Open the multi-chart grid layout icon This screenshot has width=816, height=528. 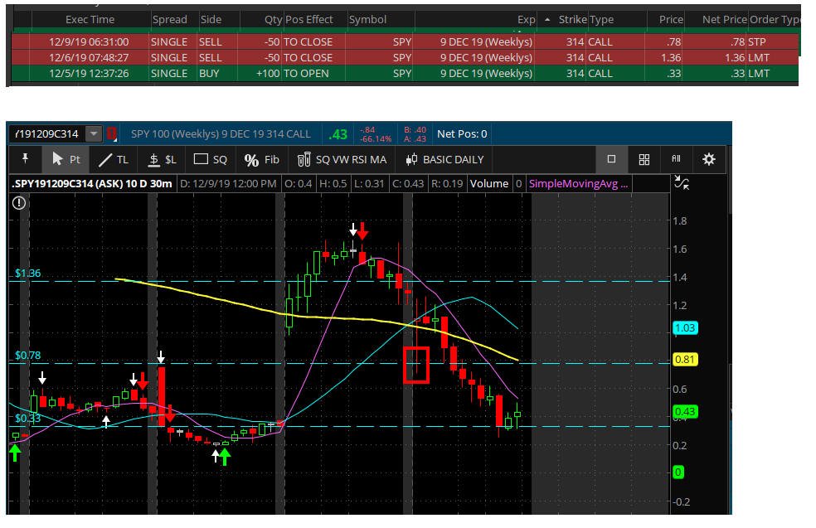[x=644, y=159]
